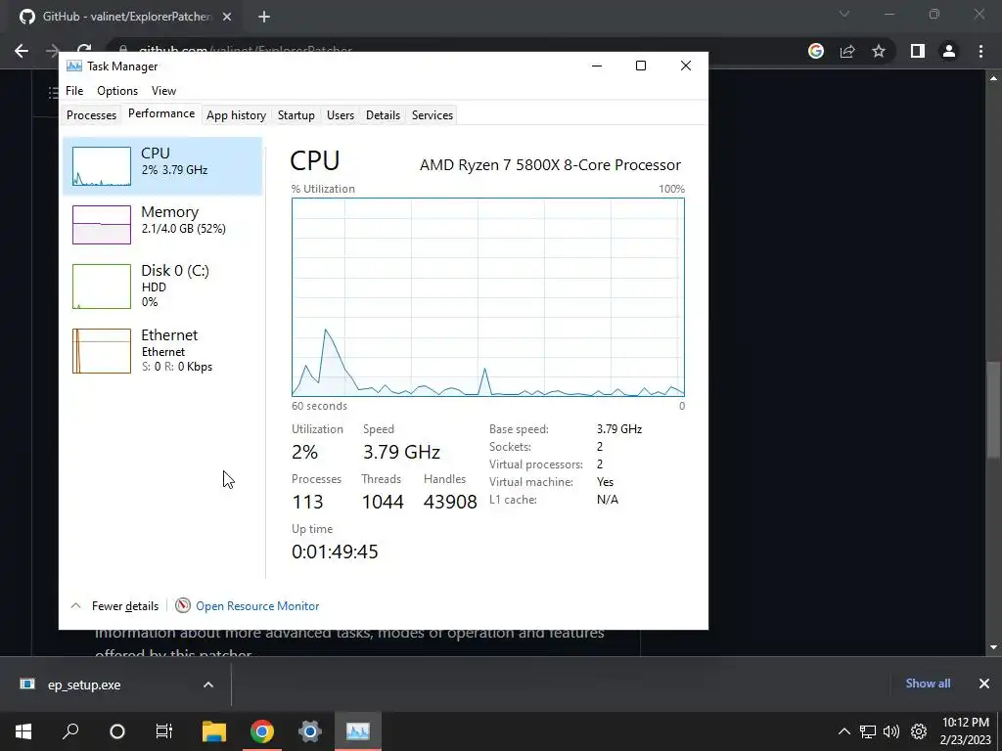Switch to the Users tab
The width and height of the screenshot is (1002, 751).
340,115
